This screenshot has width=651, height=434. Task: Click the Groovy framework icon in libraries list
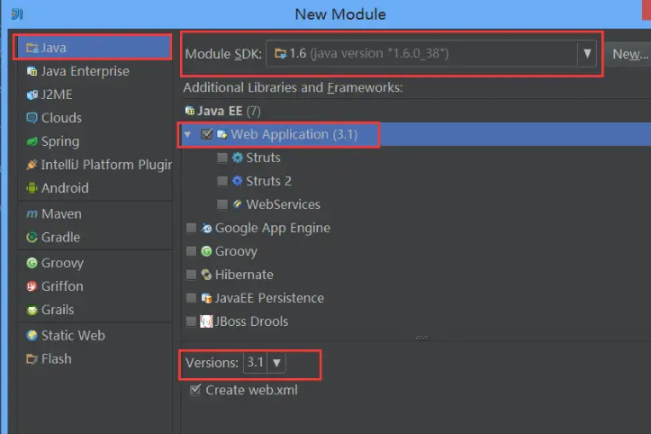[x=206, y=251]
